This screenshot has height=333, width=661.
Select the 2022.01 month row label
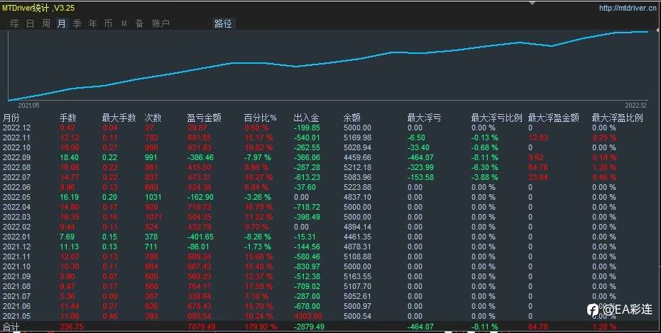click(x=17, y=237)
